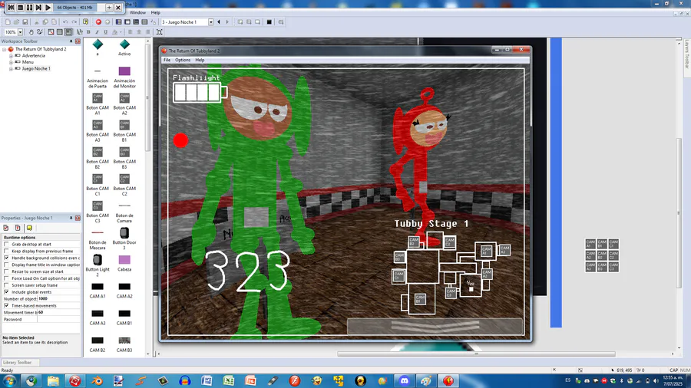Open the Help menu in main editor
691x388 pixels.
[156, 13]
